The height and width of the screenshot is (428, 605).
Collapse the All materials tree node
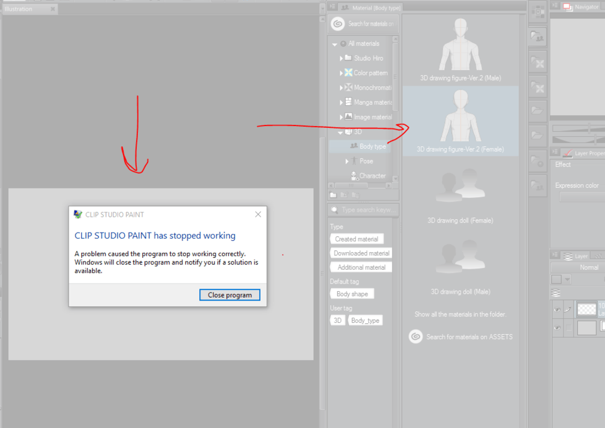point(335,44)
